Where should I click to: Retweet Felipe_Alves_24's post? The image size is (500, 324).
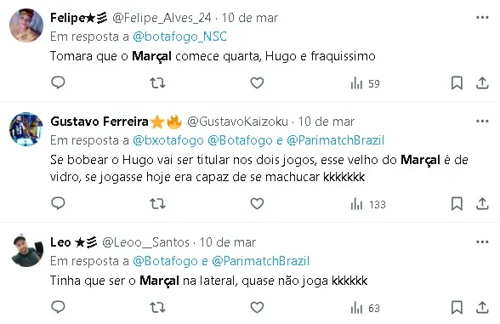157,83
